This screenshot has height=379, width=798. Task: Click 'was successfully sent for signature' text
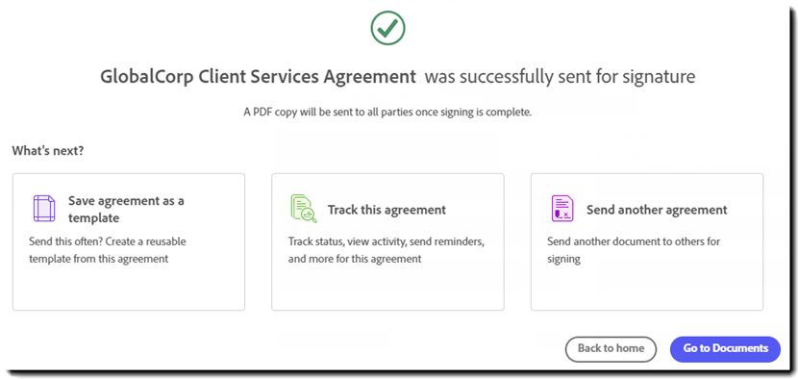point(560,77)
